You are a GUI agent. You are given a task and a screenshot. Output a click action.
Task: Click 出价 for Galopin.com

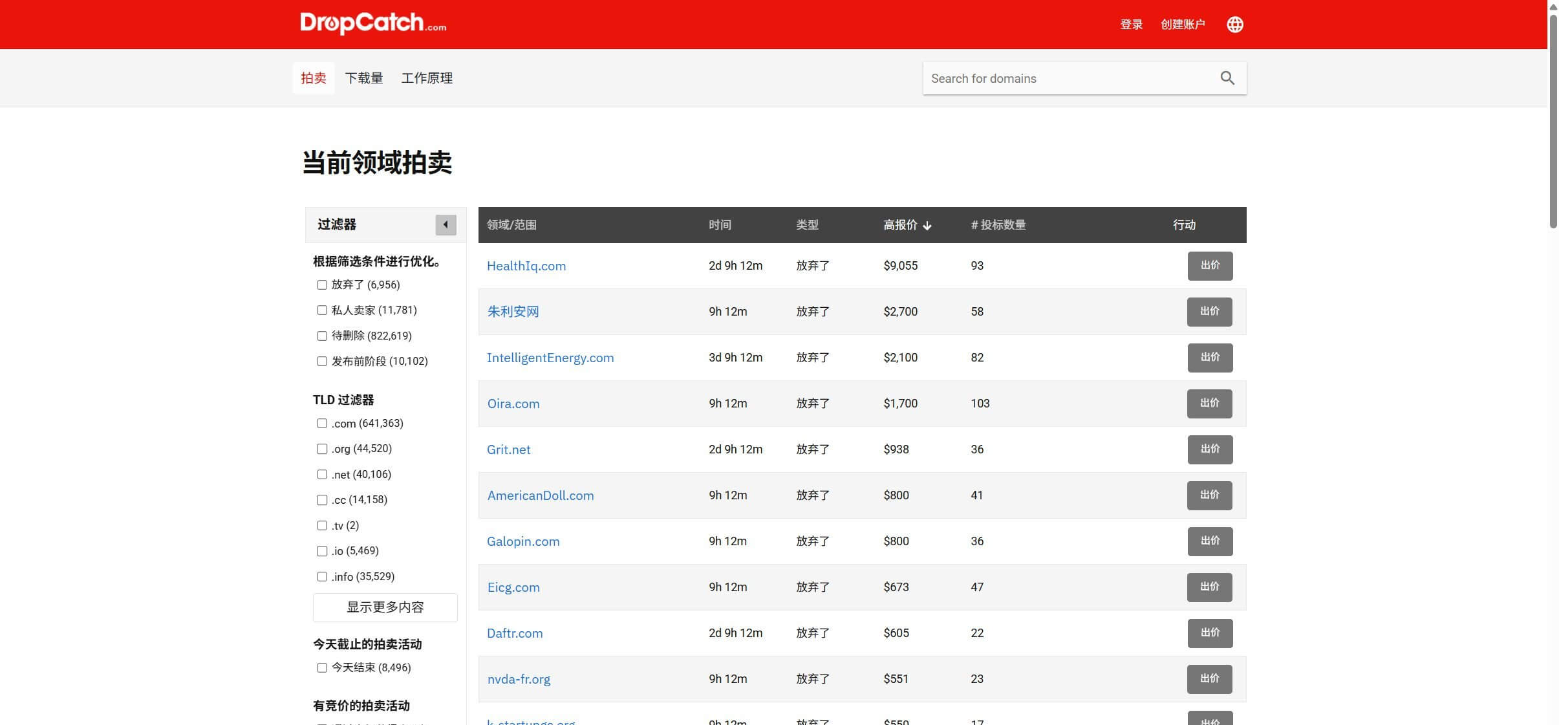[x=1210, y=541]
